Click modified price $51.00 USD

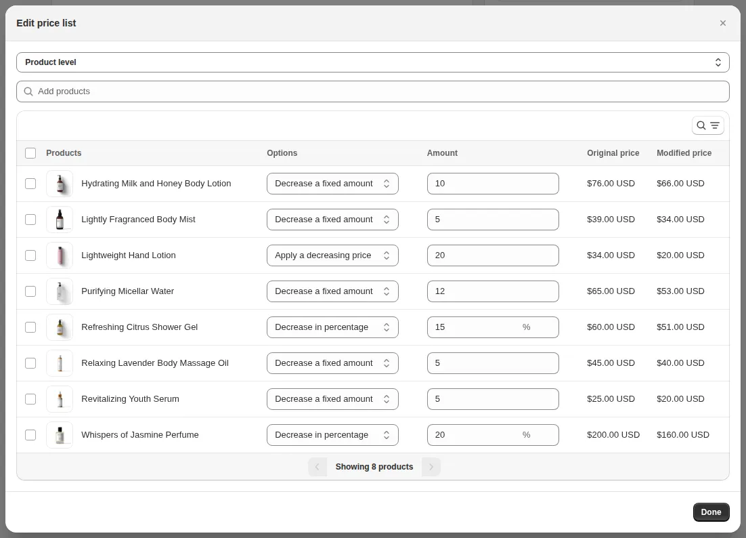680,327
